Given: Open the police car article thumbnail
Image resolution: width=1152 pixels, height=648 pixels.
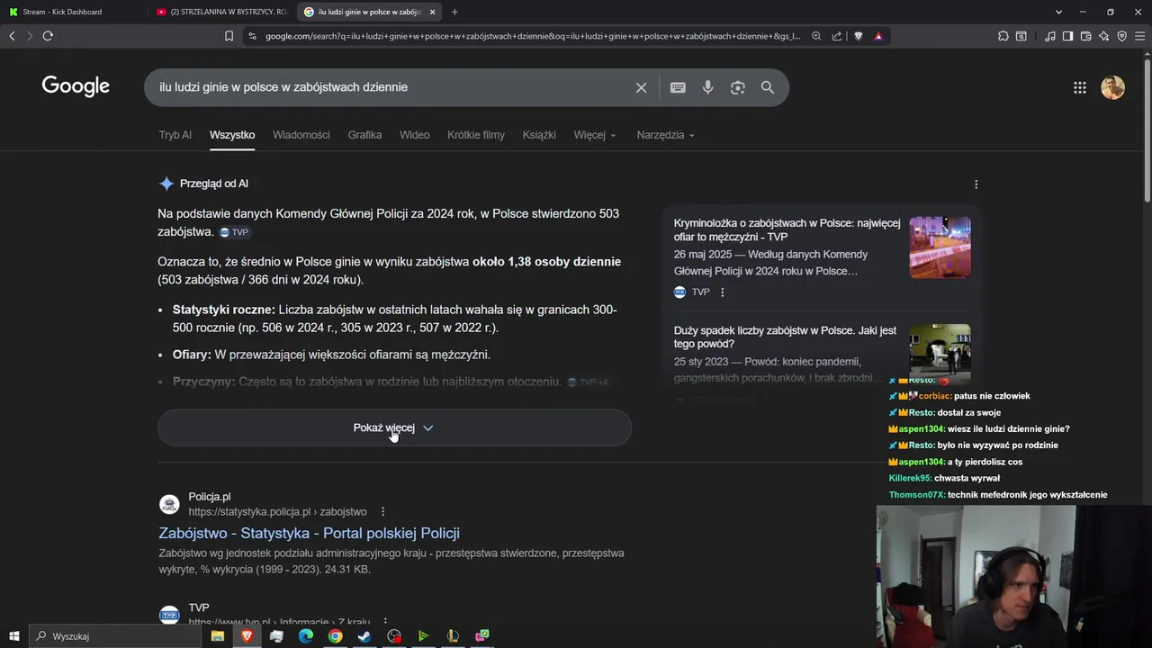Looking at the screenshot, I should point(940,355).
